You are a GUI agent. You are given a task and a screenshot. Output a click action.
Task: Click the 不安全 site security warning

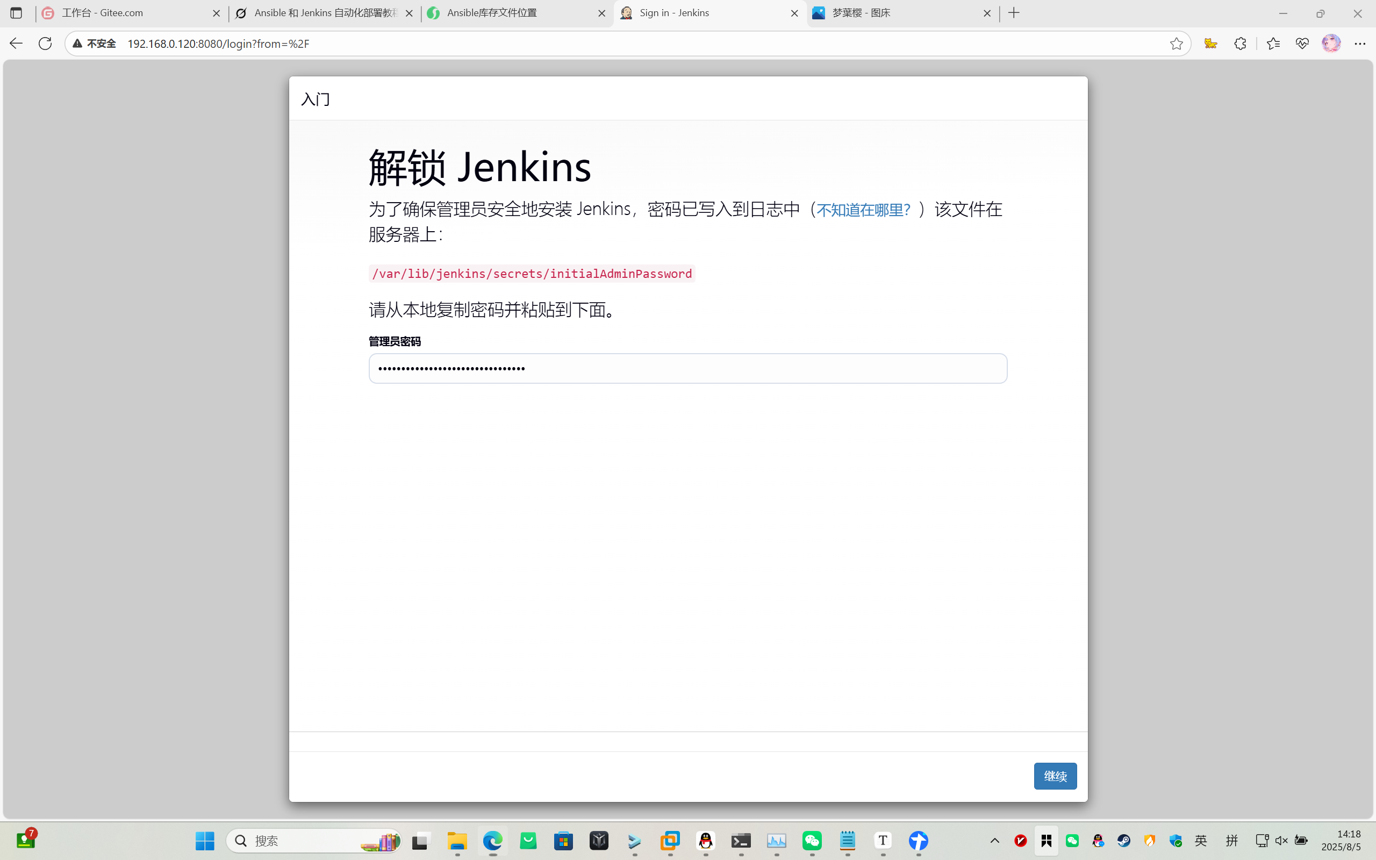[95, 44]
